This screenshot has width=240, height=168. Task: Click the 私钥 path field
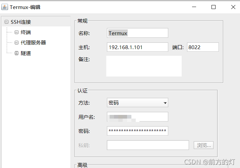[148, 145]
